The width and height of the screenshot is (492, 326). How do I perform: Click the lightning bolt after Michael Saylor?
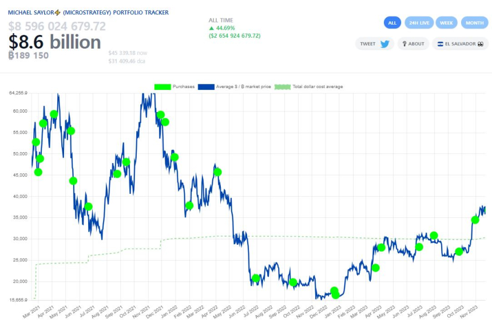pos(57,13)
